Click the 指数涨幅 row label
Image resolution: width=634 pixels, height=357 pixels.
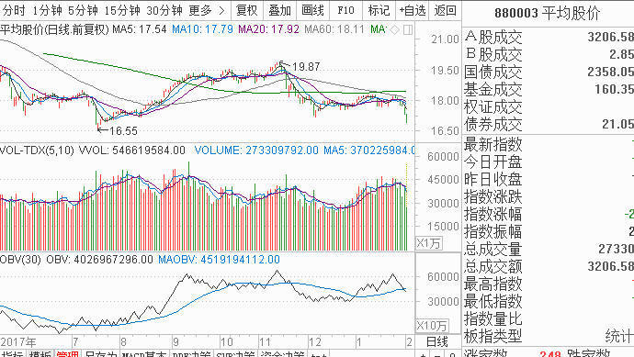coord(493,214)
